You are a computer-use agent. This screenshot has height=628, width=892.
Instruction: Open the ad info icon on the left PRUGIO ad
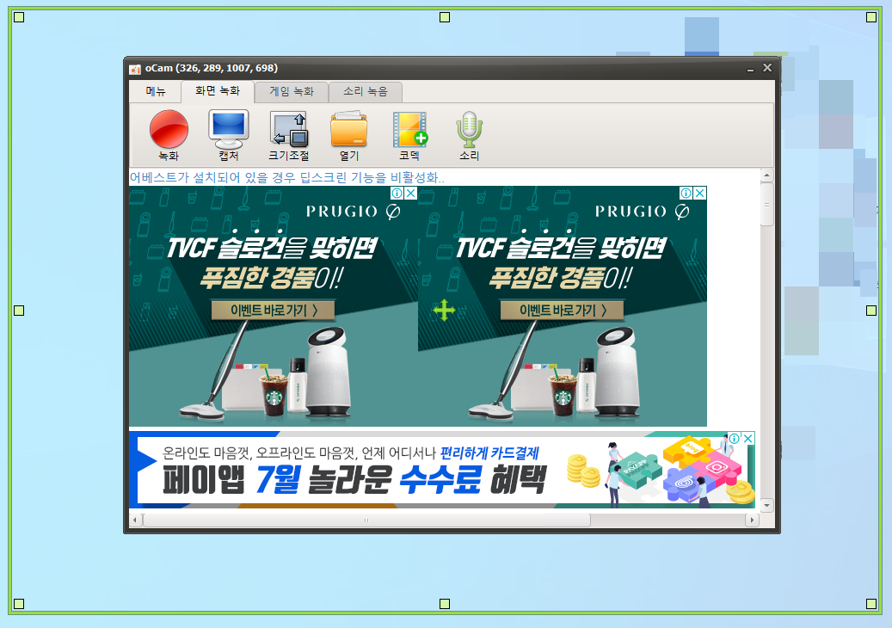(397, 194)
